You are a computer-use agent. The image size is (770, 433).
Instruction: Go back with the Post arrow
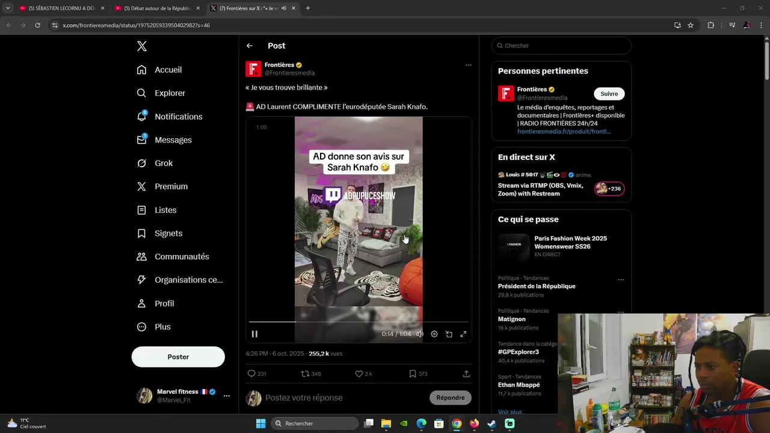250,46
